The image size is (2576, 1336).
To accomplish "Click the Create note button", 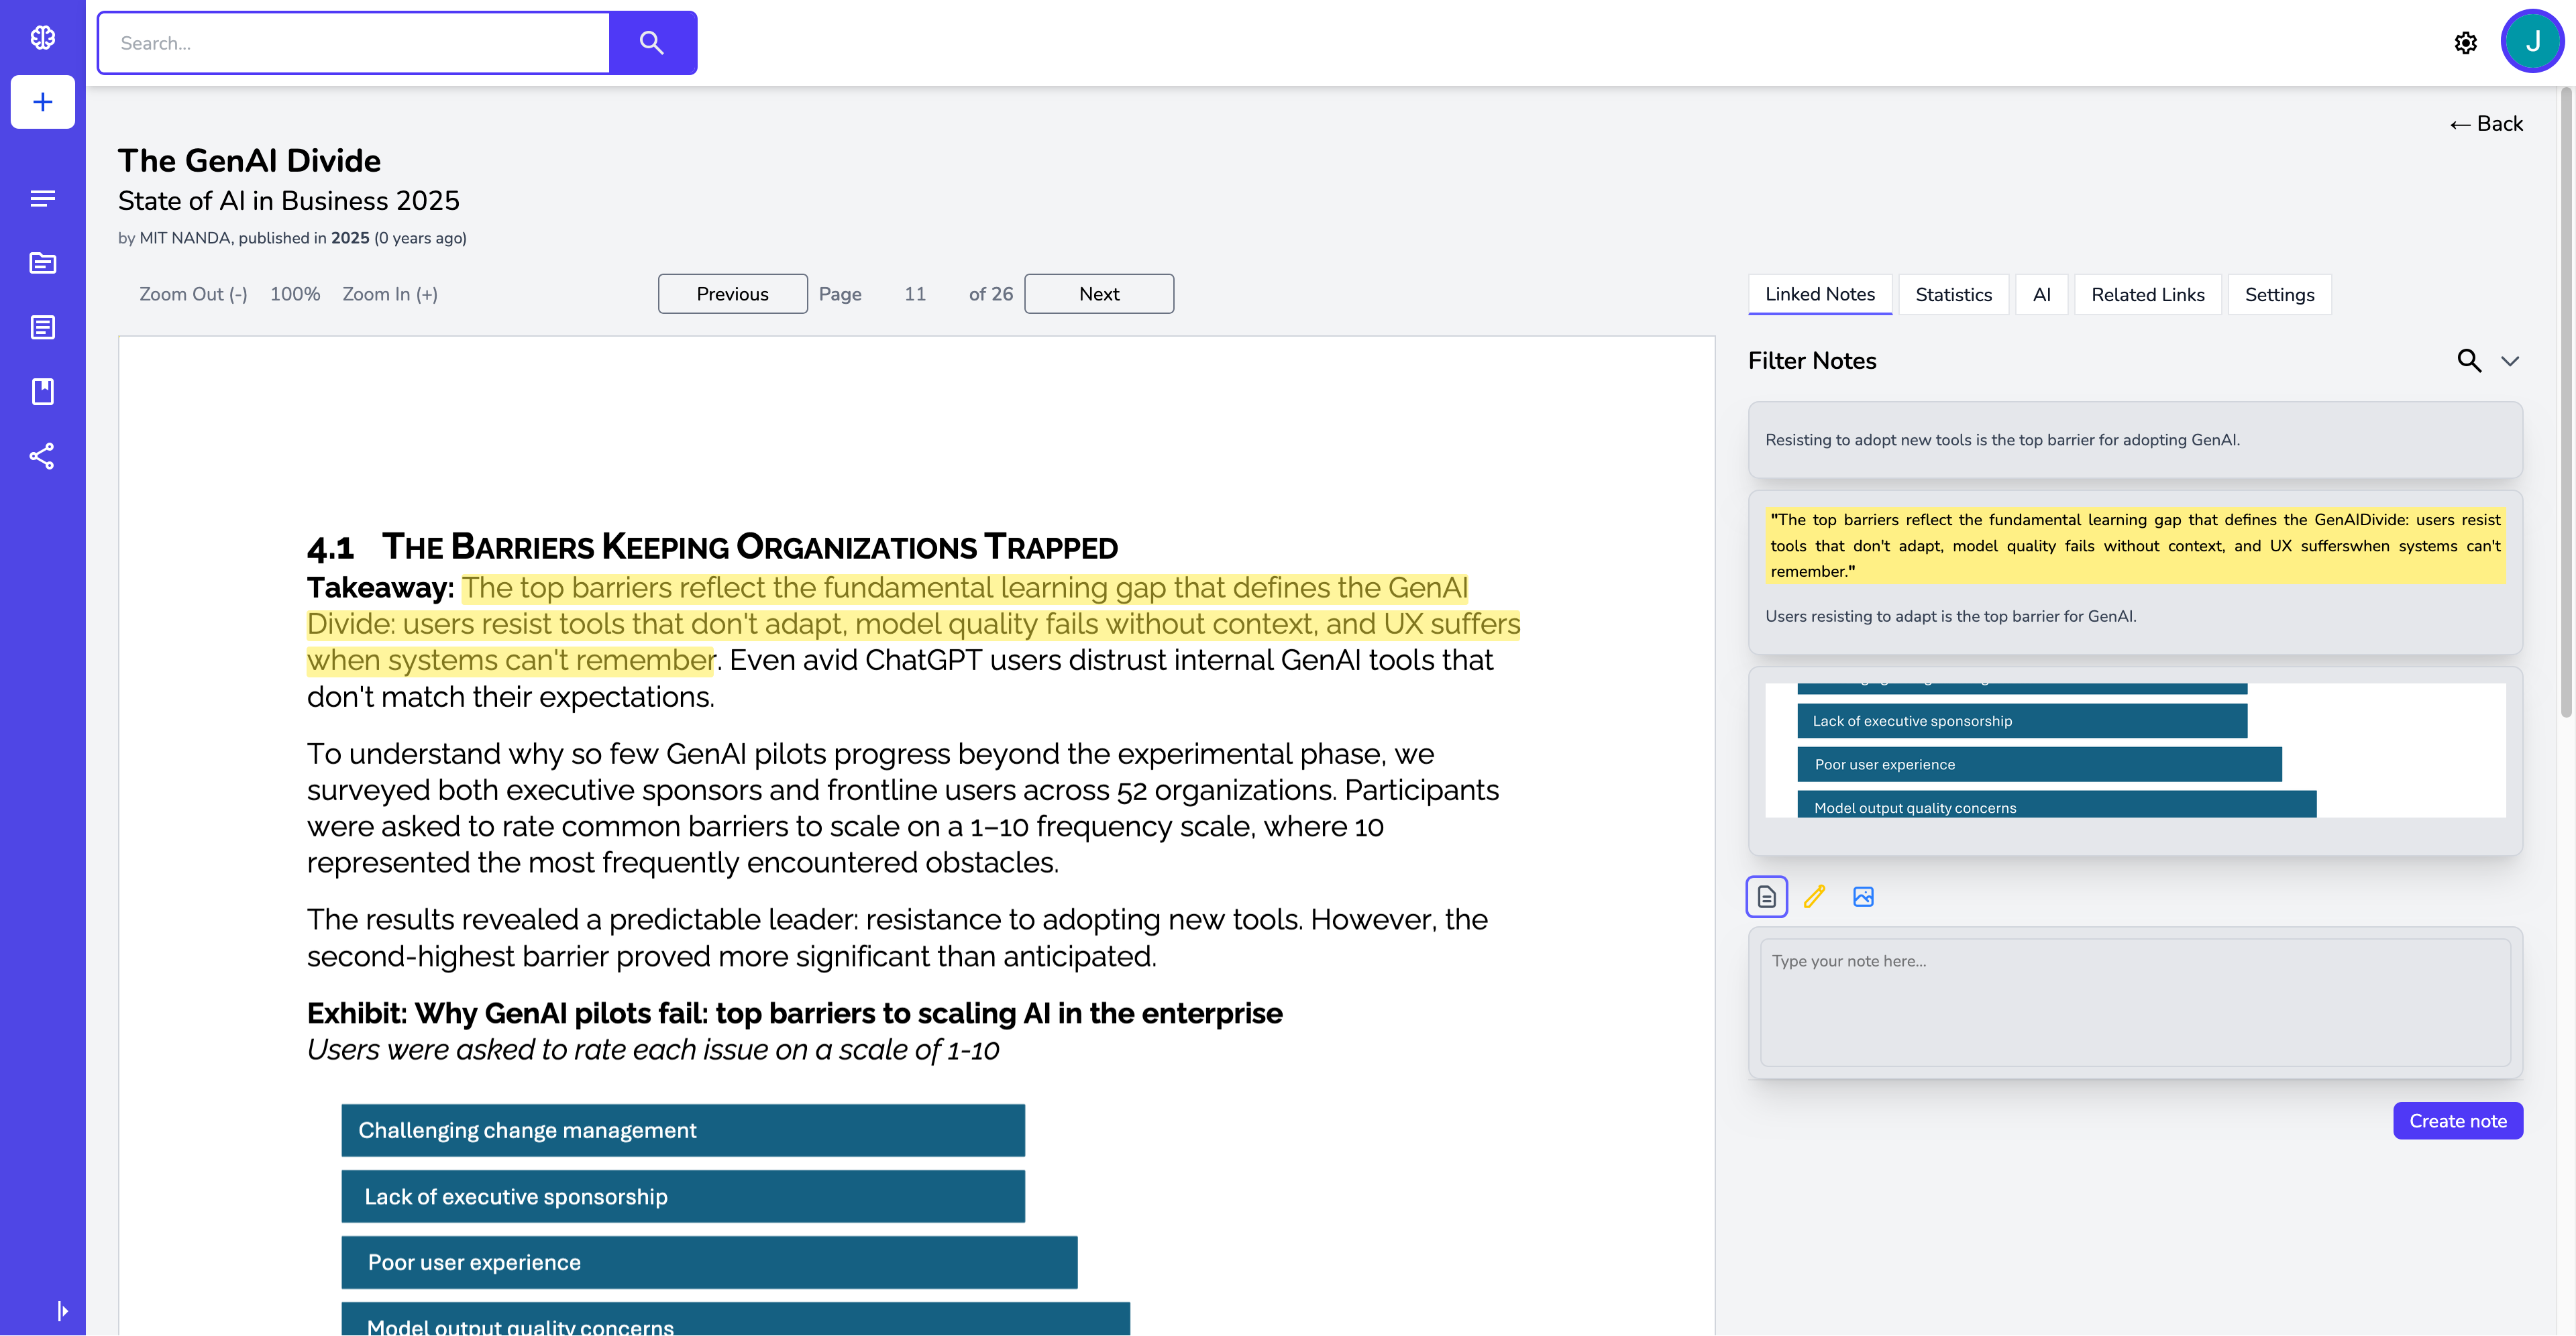I will [2457, 1121].
